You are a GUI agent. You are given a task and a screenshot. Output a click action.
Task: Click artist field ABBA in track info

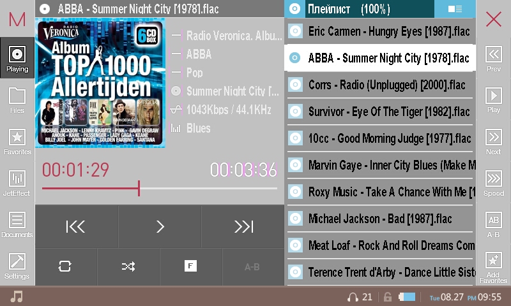pos(199,54)
